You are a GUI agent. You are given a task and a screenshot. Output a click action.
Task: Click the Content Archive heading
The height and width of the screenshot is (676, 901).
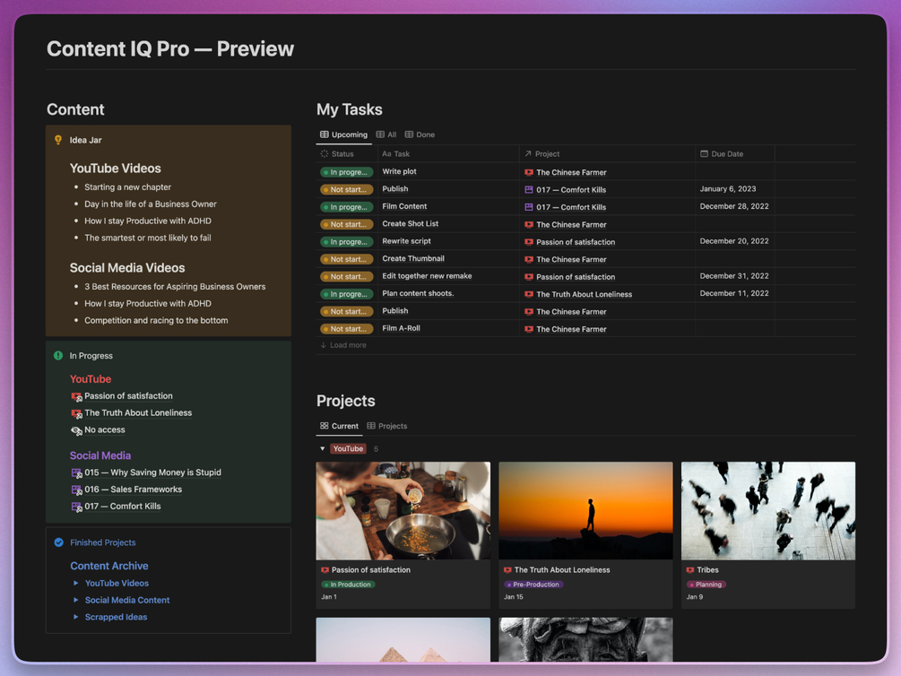[109, 566]
